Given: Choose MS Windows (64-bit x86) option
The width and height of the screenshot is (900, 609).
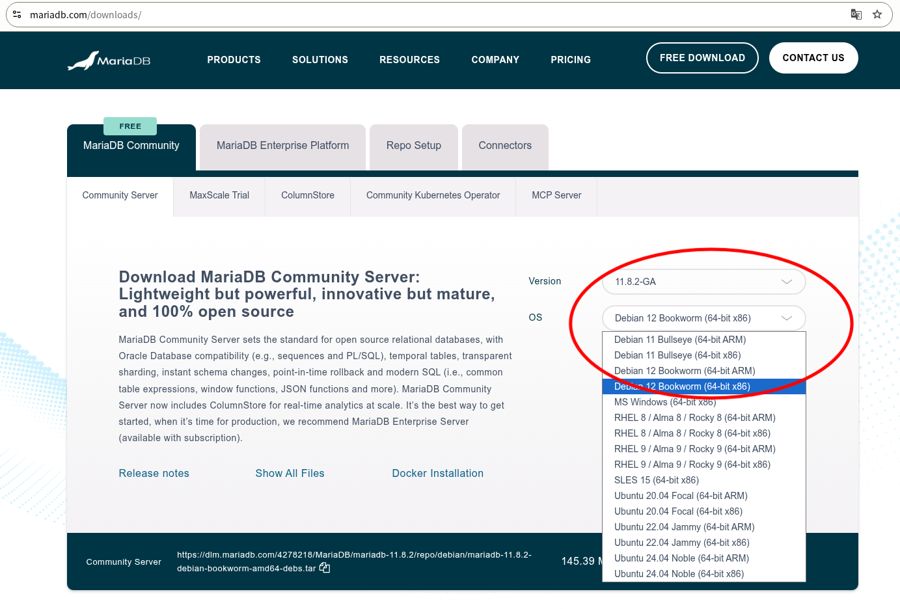Looking at the screenshot, I should (704, 402).
